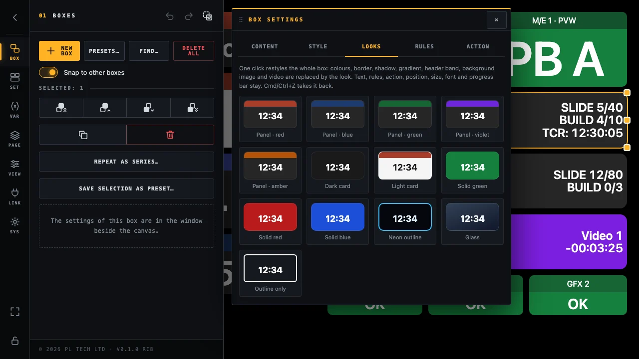
Task: Open the PAGE section icon
Action: point(15,139)
